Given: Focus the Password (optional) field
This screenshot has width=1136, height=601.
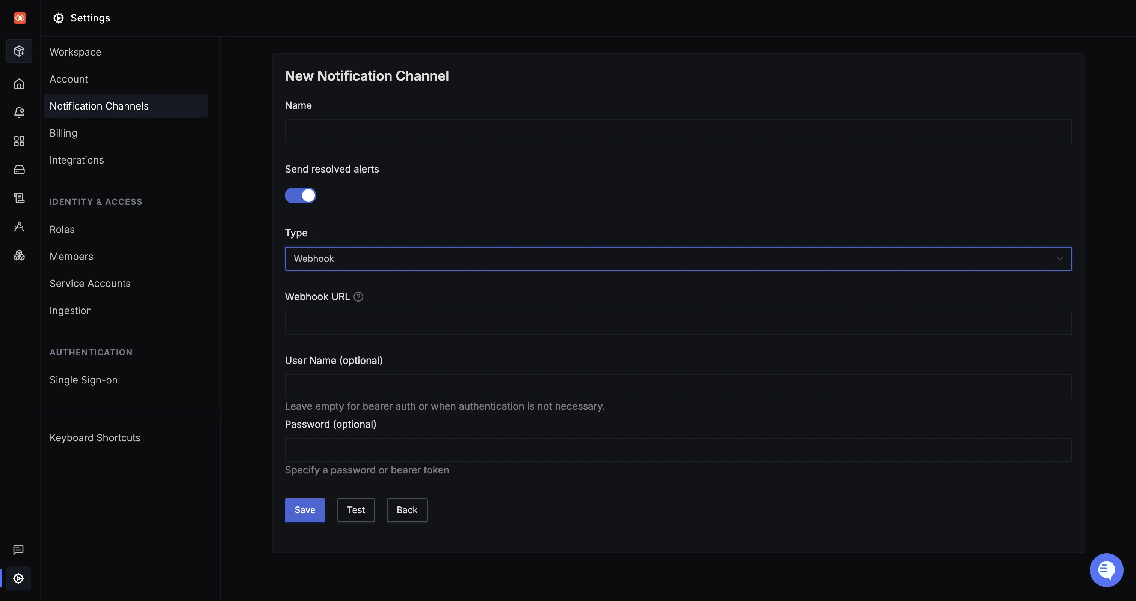Looking at the screenshot, I should tap(678, 450).
